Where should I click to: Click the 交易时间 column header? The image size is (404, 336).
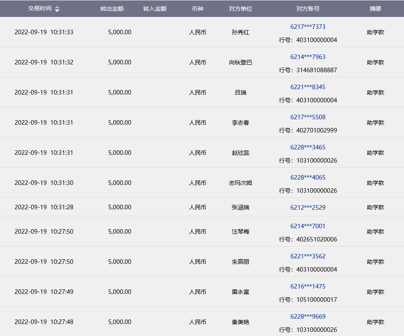(x=40, y=9)
